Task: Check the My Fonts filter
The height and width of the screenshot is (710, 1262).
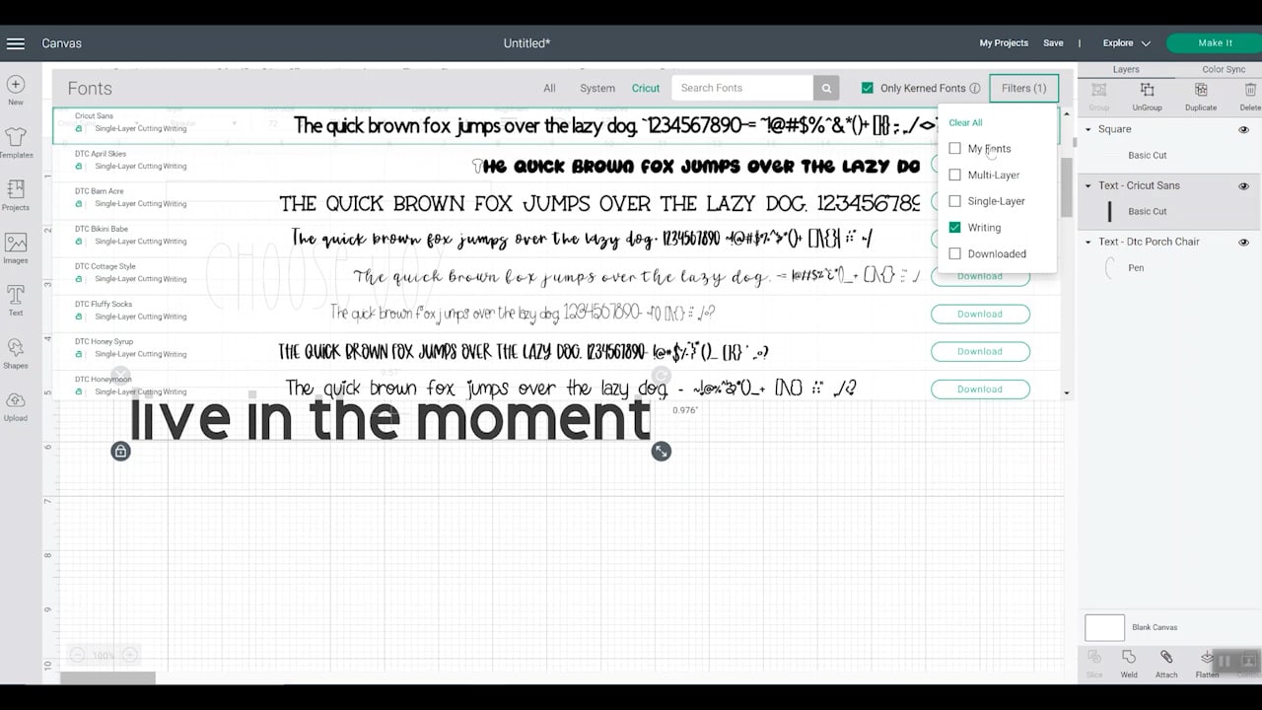Action: [954, 149]
